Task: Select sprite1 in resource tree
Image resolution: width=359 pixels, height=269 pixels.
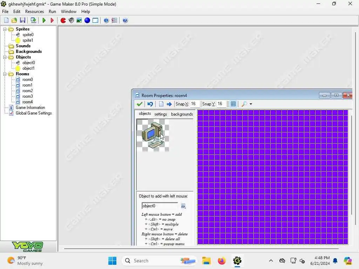Action: (28, 40)
